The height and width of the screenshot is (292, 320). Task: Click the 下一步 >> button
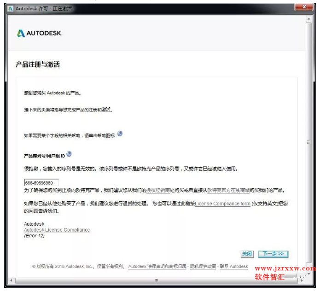pos(273,254)
